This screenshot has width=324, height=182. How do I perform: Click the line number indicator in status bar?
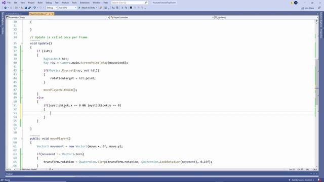pyautogui.click(x=292, y=169)
